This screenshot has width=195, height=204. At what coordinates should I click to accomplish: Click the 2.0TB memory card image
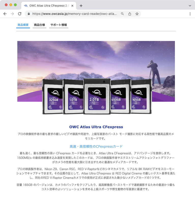click(x=97, y=97)
